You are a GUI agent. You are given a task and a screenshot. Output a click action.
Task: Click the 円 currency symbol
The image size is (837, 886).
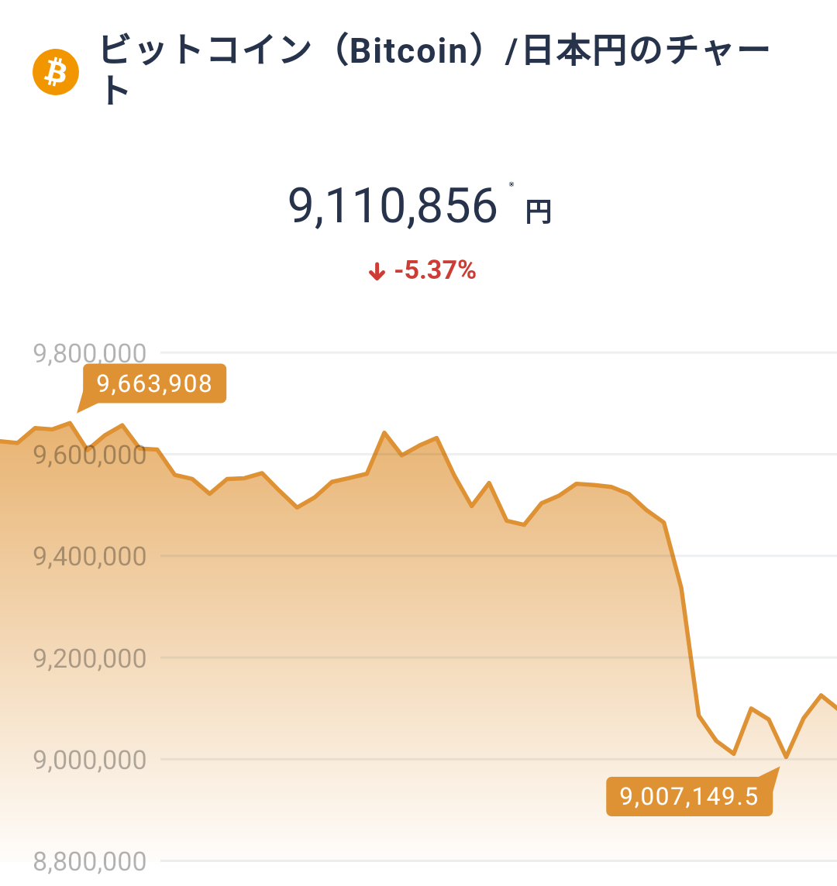click(x=539, y=212)
